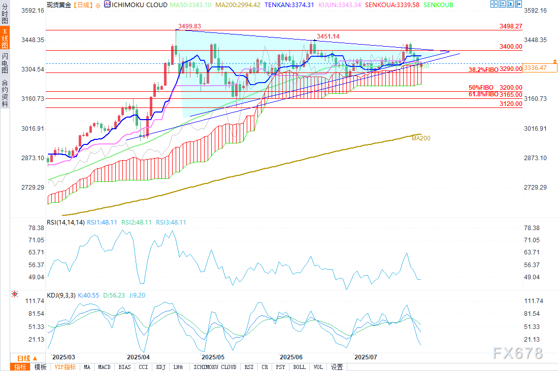Select the RSI indicator button
The height and width of the screenshot is (371, 558).
click(x=249, y=367)
